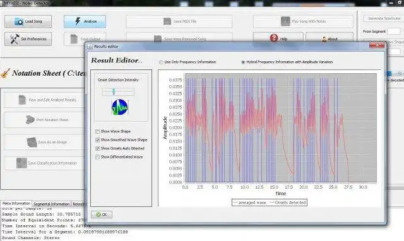This screenshot has height=241, width=404.
Task: Click the averaged wave legend entry
Action: [250, 203]
